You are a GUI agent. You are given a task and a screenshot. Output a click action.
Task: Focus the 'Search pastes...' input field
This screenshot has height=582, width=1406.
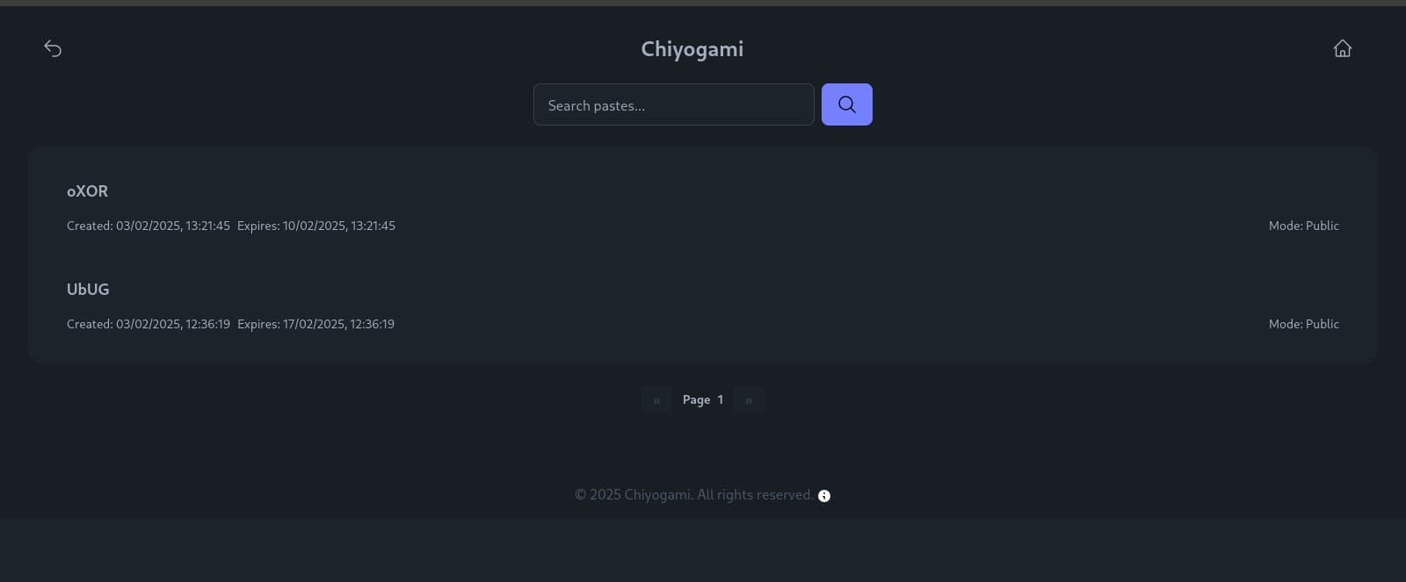coord(673,105)
